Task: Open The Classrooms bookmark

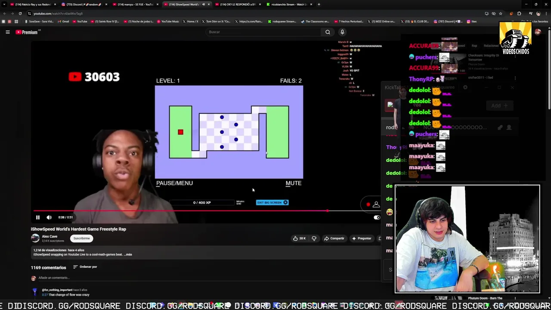Action: [315, 22]
